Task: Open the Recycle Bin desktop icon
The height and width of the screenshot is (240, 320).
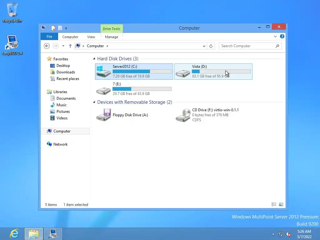Action: 12,12
